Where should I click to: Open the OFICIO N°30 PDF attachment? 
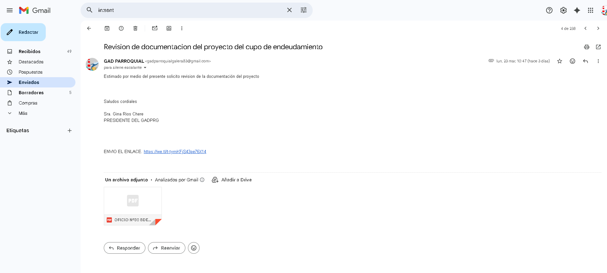[x=132, y=206]
